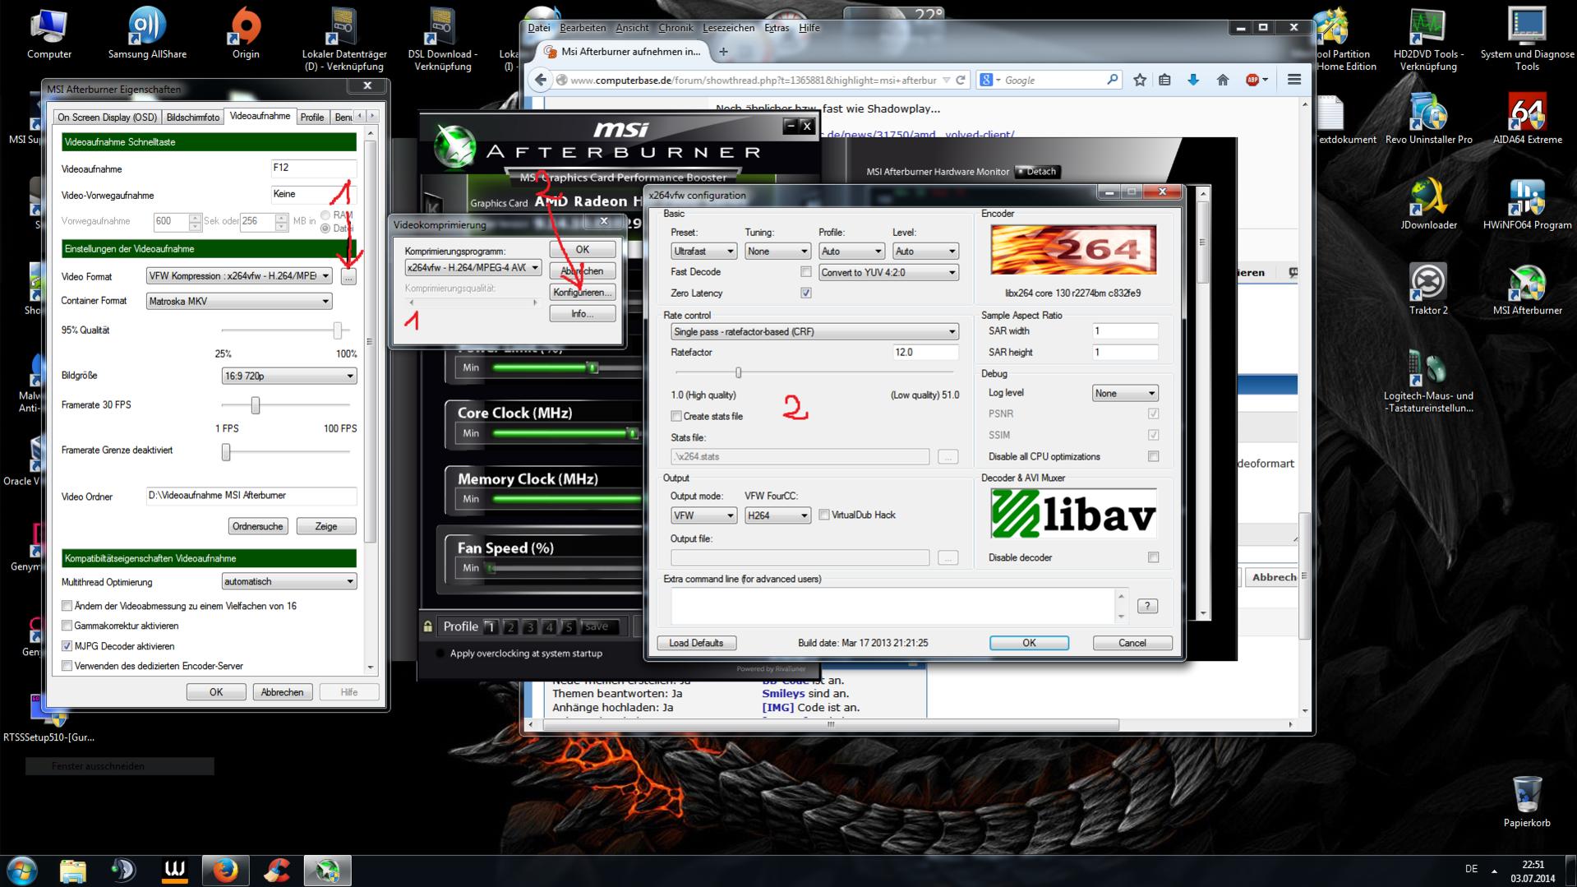Enable Create stats file checkbox

676,416
